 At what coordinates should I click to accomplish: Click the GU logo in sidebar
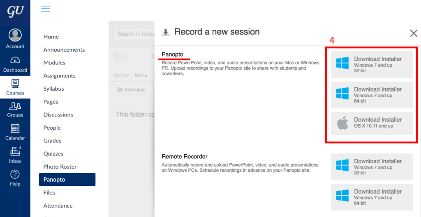point(15,11)
